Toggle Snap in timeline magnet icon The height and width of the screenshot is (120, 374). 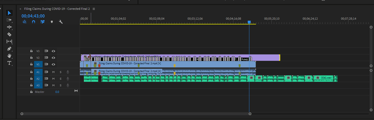point(34,22)
